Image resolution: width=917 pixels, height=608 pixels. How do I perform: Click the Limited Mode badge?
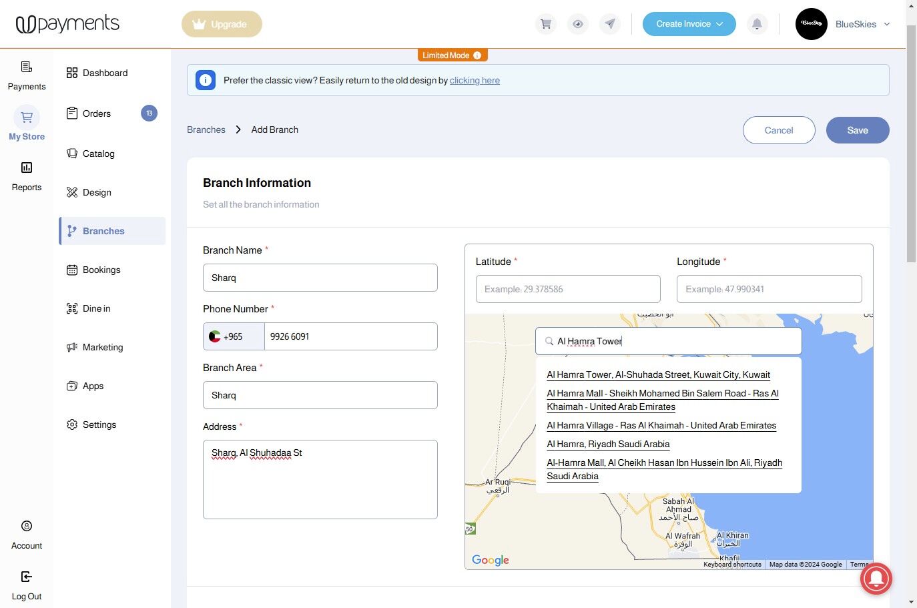pos(452,55)
